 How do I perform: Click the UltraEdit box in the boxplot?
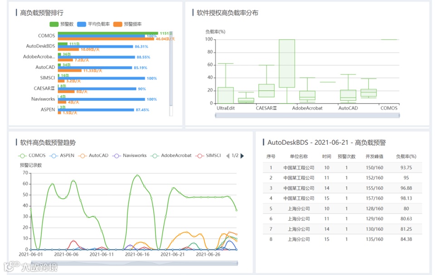coord(226,95)
